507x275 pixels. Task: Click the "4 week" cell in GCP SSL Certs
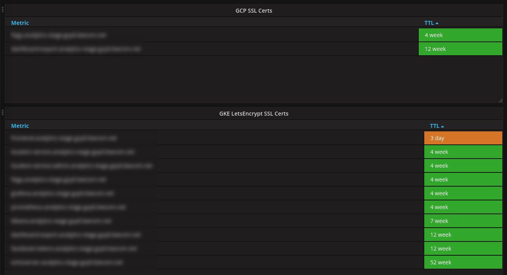461,35
